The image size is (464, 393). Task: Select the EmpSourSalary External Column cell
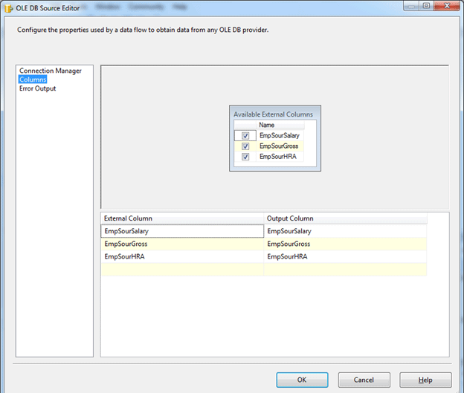coord(182,231)
